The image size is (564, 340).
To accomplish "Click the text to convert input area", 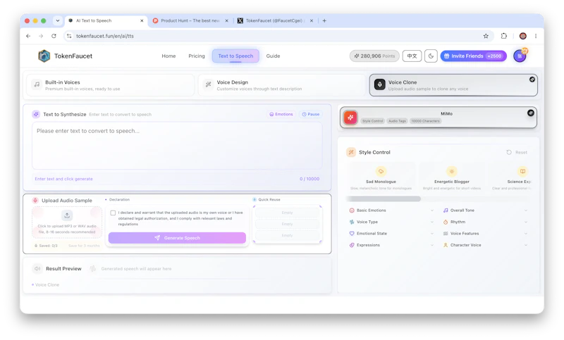I will (177, 146).
